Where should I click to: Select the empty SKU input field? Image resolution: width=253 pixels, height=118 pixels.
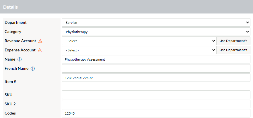click(x=156, y=95)
